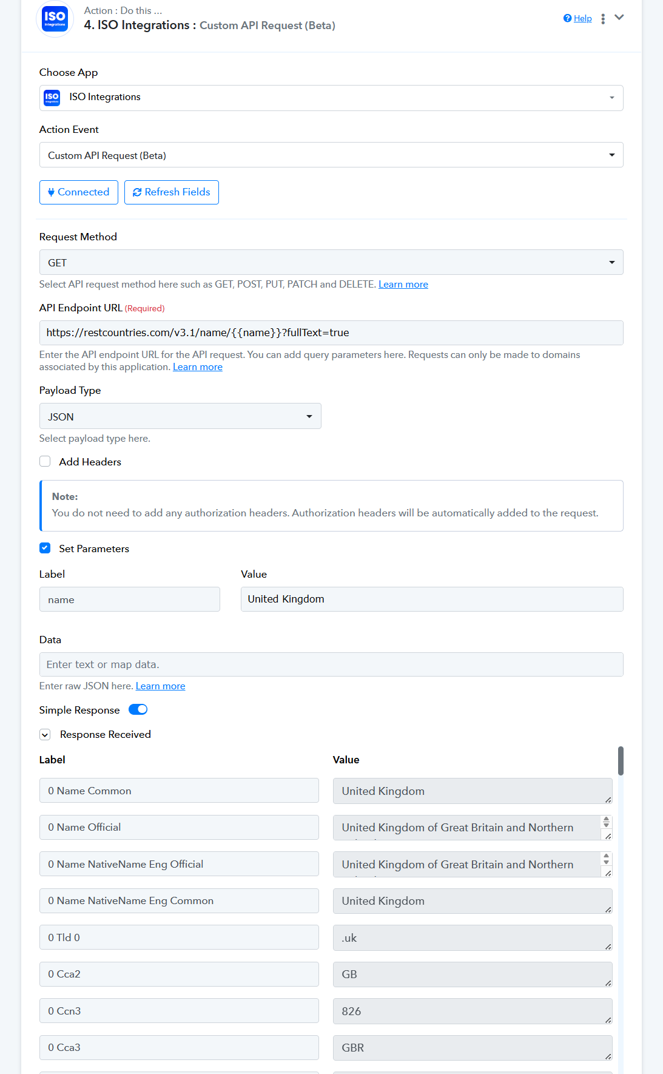
Task: Click the Refresh Fields button
Action: pos(172,192)
